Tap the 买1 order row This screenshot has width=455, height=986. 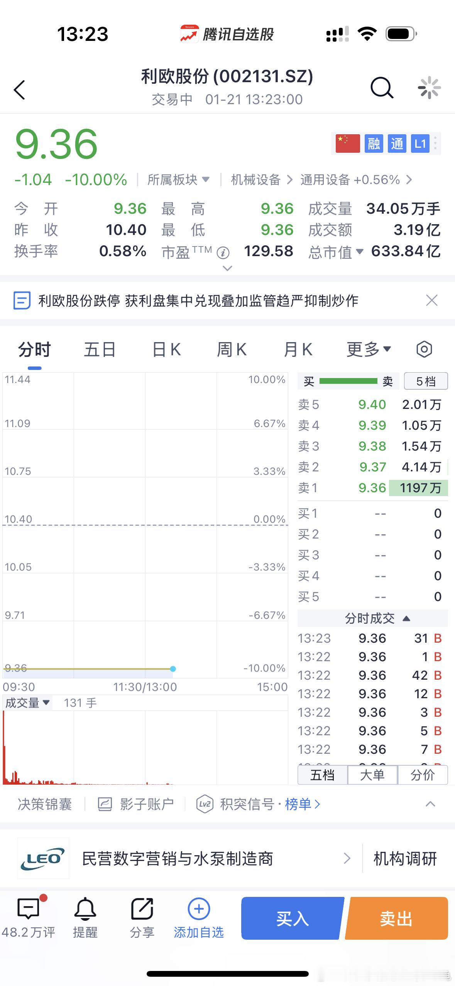pos(372,513)
